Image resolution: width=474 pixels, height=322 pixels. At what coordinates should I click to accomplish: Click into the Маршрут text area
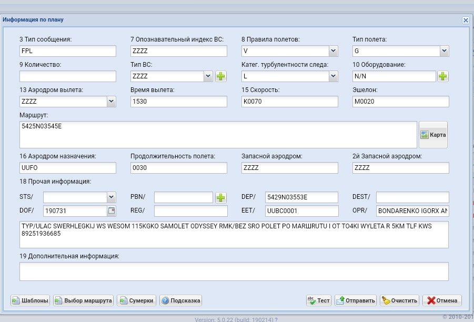click(218, 135)
